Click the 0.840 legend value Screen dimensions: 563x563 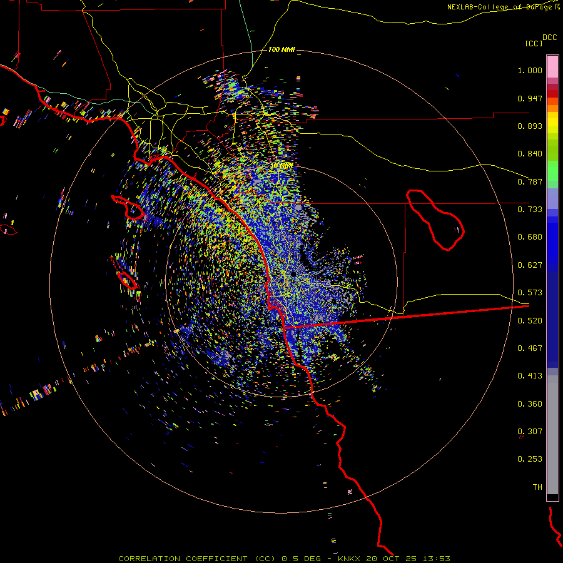click(530, 154)
